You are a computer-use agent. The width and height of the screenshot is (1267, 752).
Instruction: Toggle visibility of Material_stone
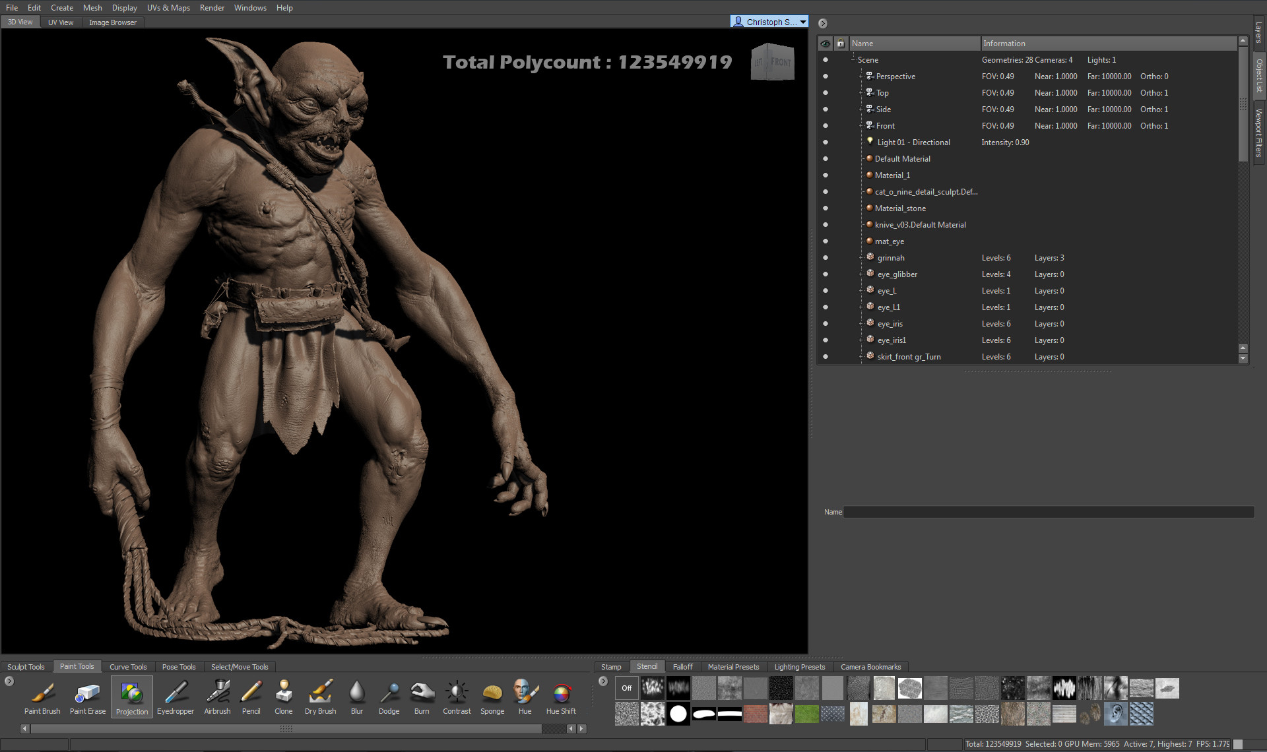(x=825, y=208)
